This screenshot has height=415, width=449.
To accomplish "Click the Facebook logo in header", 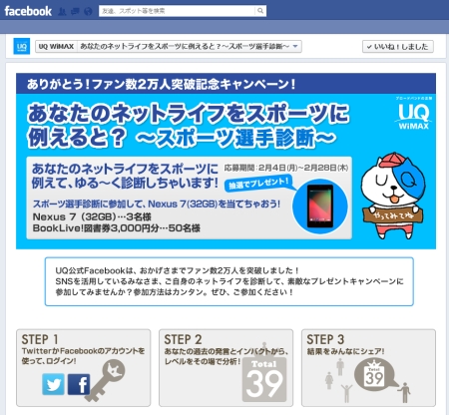I will click(x=28, y=11).
